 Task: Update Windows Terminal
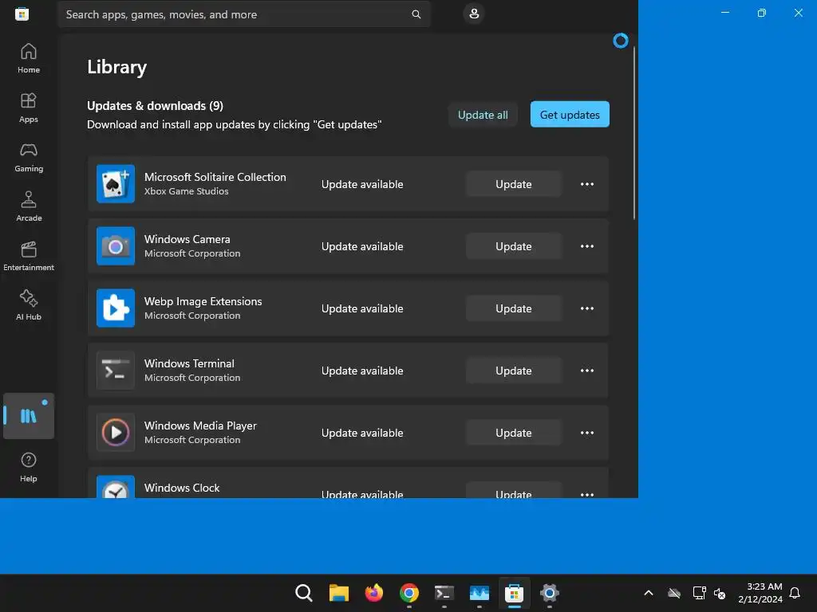pyautogui.click(x=514, y=371)
